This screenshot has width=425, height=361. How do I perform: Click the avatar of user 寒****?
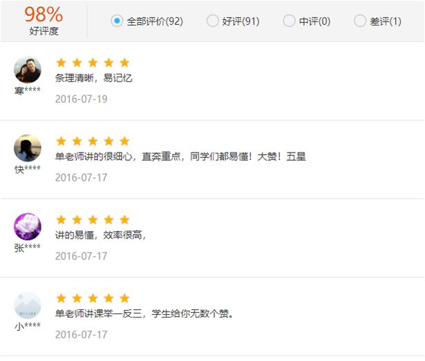click(x=28, y=70)
